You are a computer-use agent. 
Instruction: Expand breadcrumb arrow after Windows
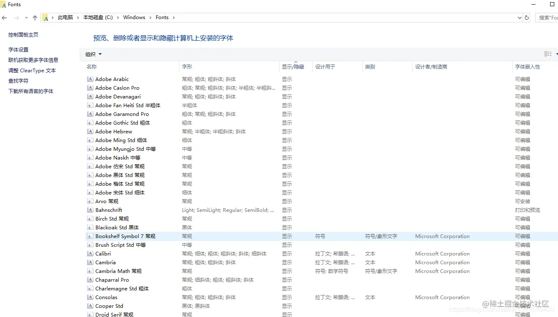click(150, 17)
